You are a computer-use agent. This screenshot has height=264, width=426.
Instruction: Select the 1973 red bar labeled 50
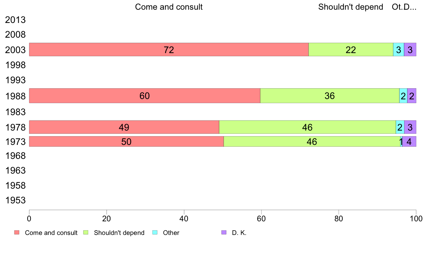(x=126, y=141)
